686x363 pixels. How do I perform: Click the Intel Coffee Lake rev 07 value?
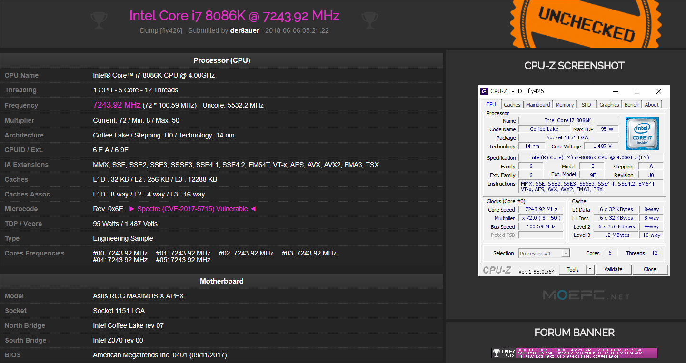(129, 325)
